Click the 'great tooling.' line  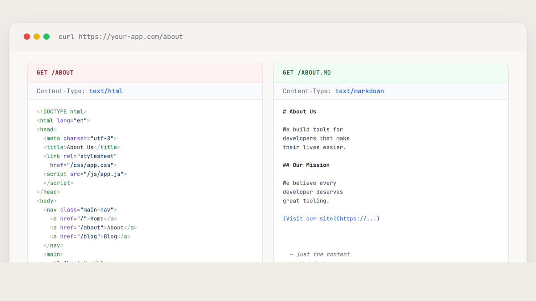pos(306,201)
